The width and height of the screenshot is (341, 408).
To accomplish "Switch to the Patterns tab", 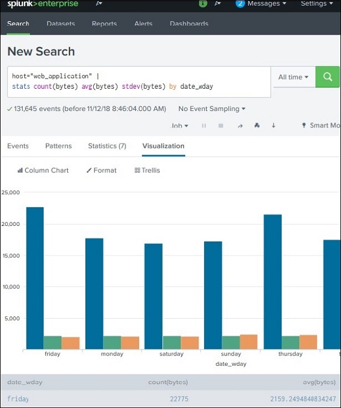I will click(x=59, y=146).
